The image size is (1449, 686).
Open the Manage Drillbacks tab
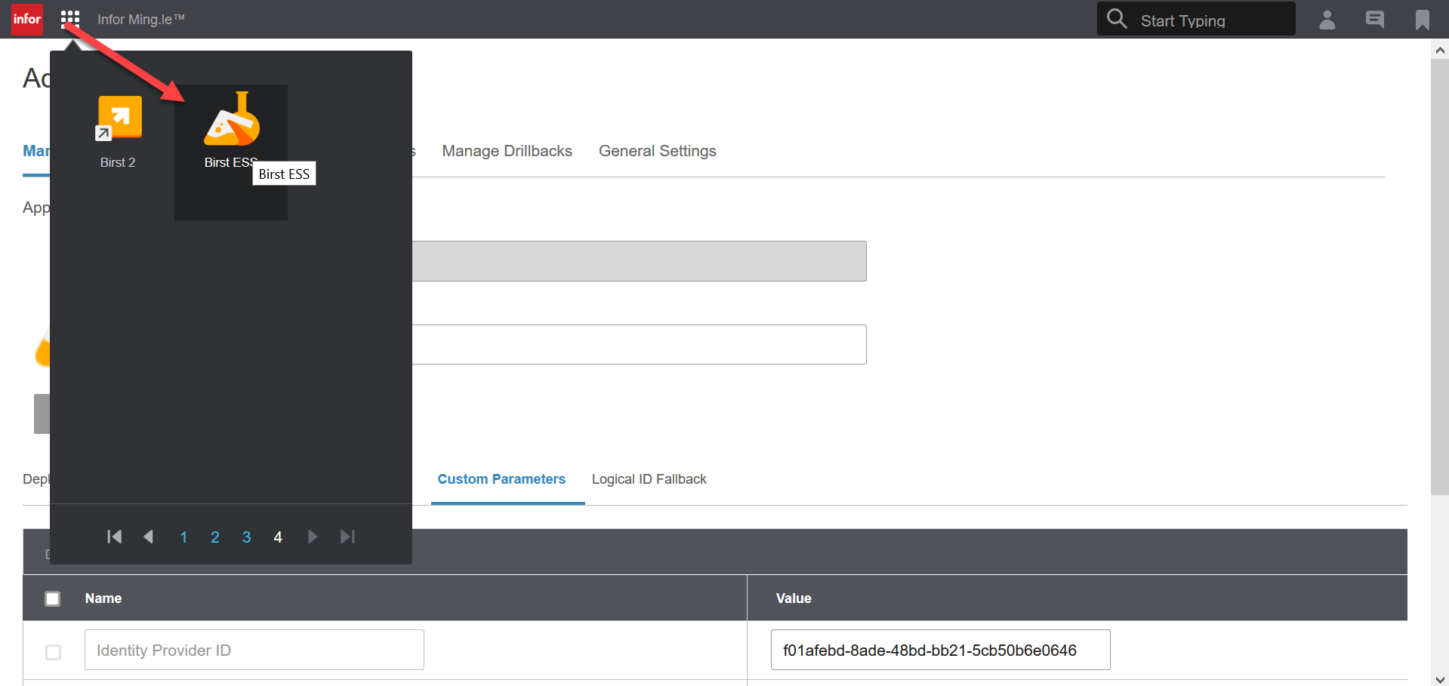507,151
